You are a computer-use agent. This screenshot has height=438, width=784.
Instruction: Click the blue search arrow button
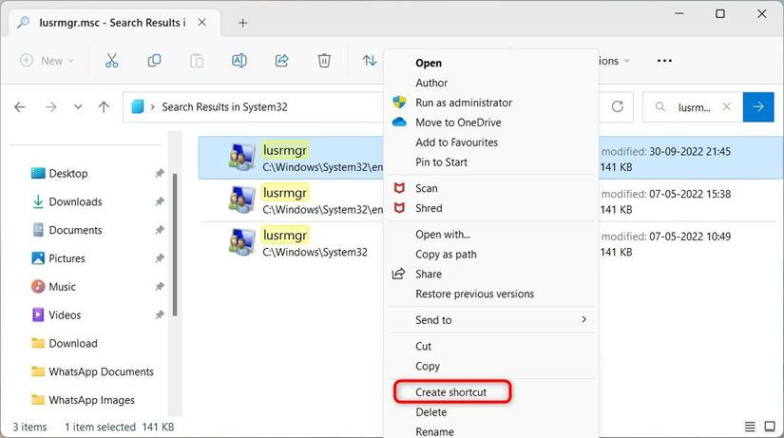coord(757,107)
